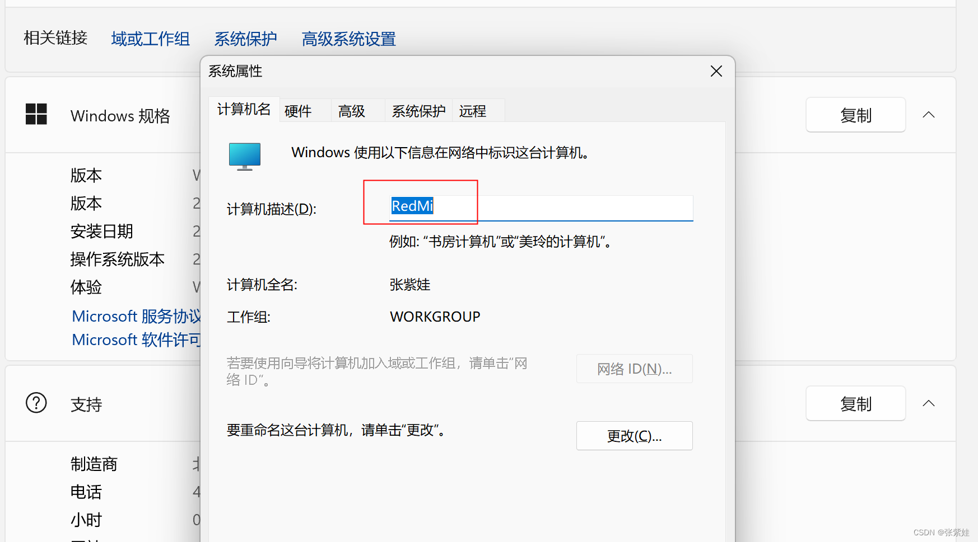
Task: Collapse the 支持 section chevron
Action: point(929,403)
